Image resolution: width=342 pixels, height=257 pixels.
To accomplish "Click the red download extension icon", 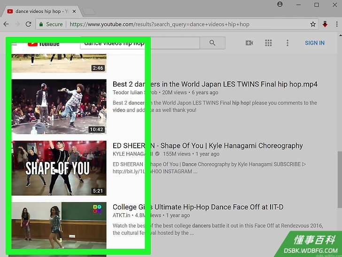I will 325,24.
